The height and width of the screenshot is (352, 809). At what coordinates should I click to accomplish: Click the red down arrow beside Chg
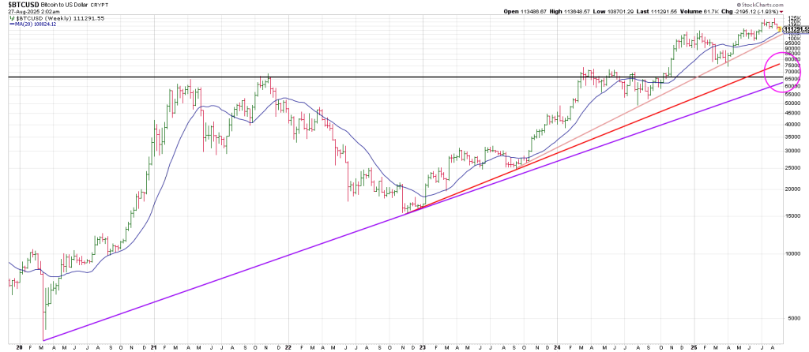click(x=781, y=12)
